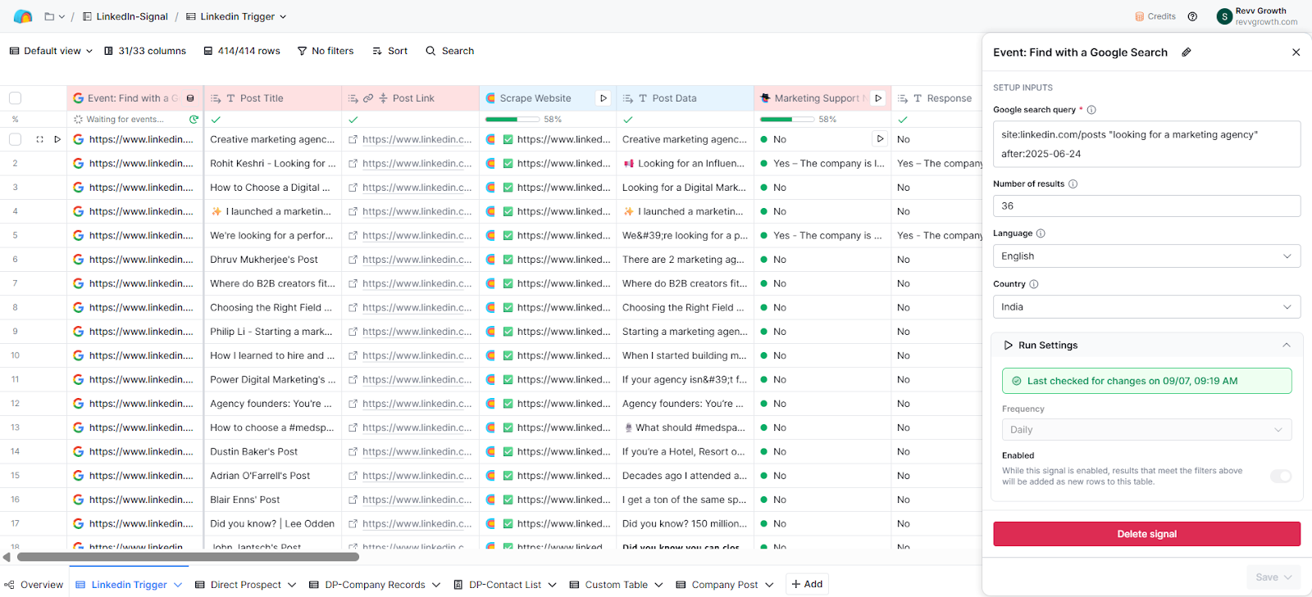Open the row 1 Post Link URL
The image size is (1312, 597).
(x=417, y=140)
